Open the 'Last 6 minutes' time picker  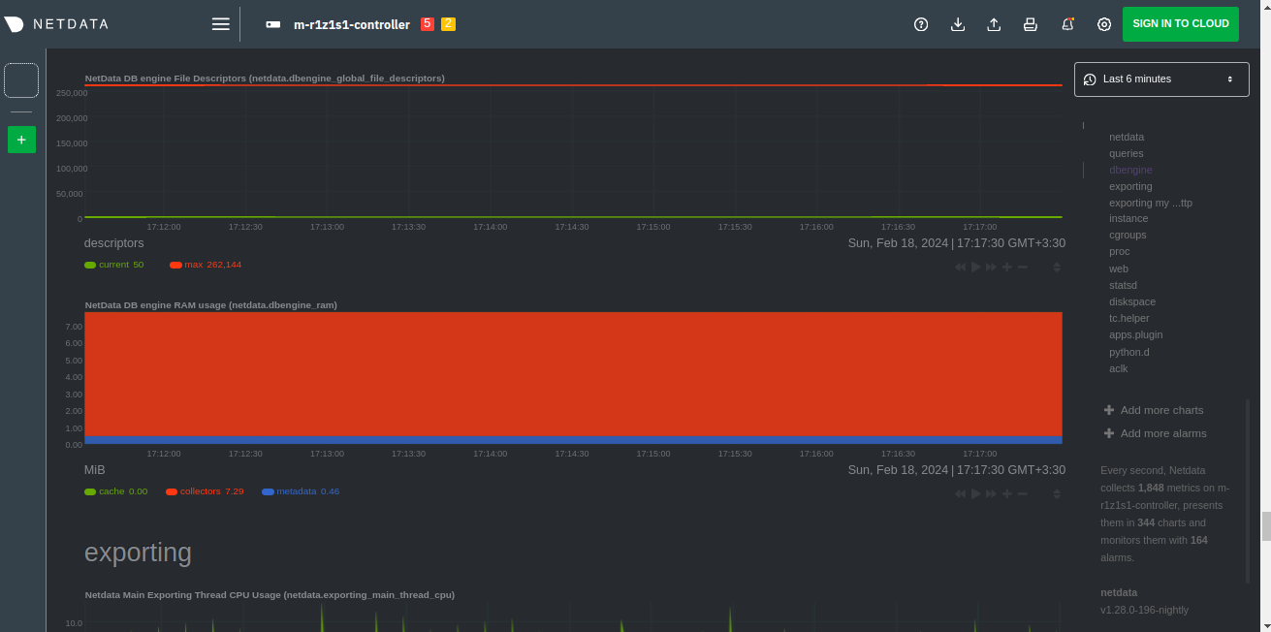click(1160, 79)
